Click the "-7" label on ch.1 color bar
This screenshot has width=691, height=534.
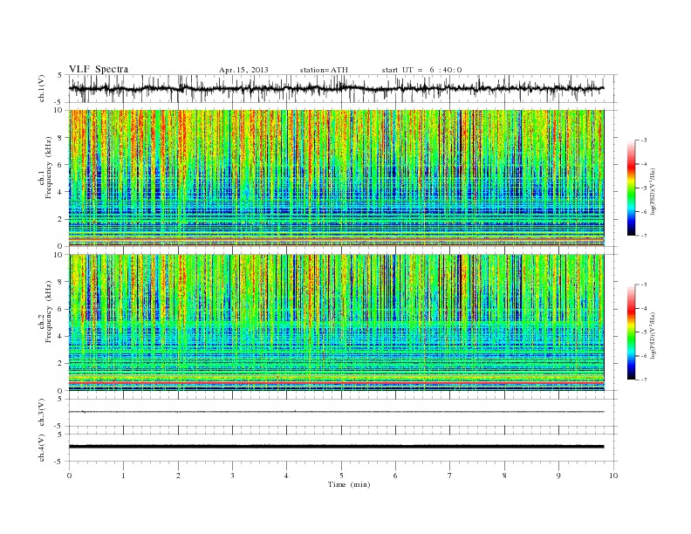click(644, 236)
